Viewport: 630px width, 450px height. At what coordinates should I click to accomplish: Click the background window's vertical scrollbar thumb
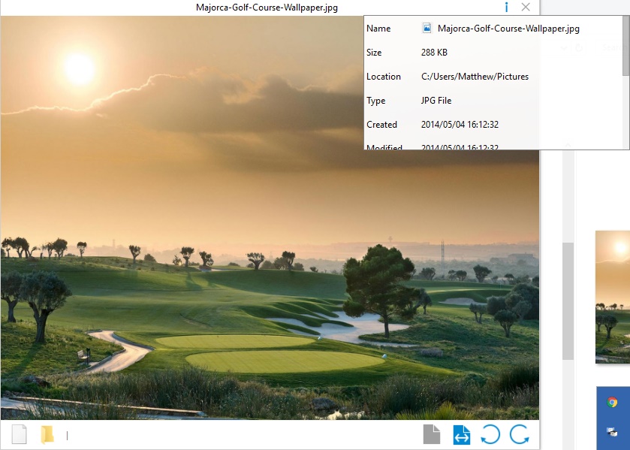tap(568, 301)
